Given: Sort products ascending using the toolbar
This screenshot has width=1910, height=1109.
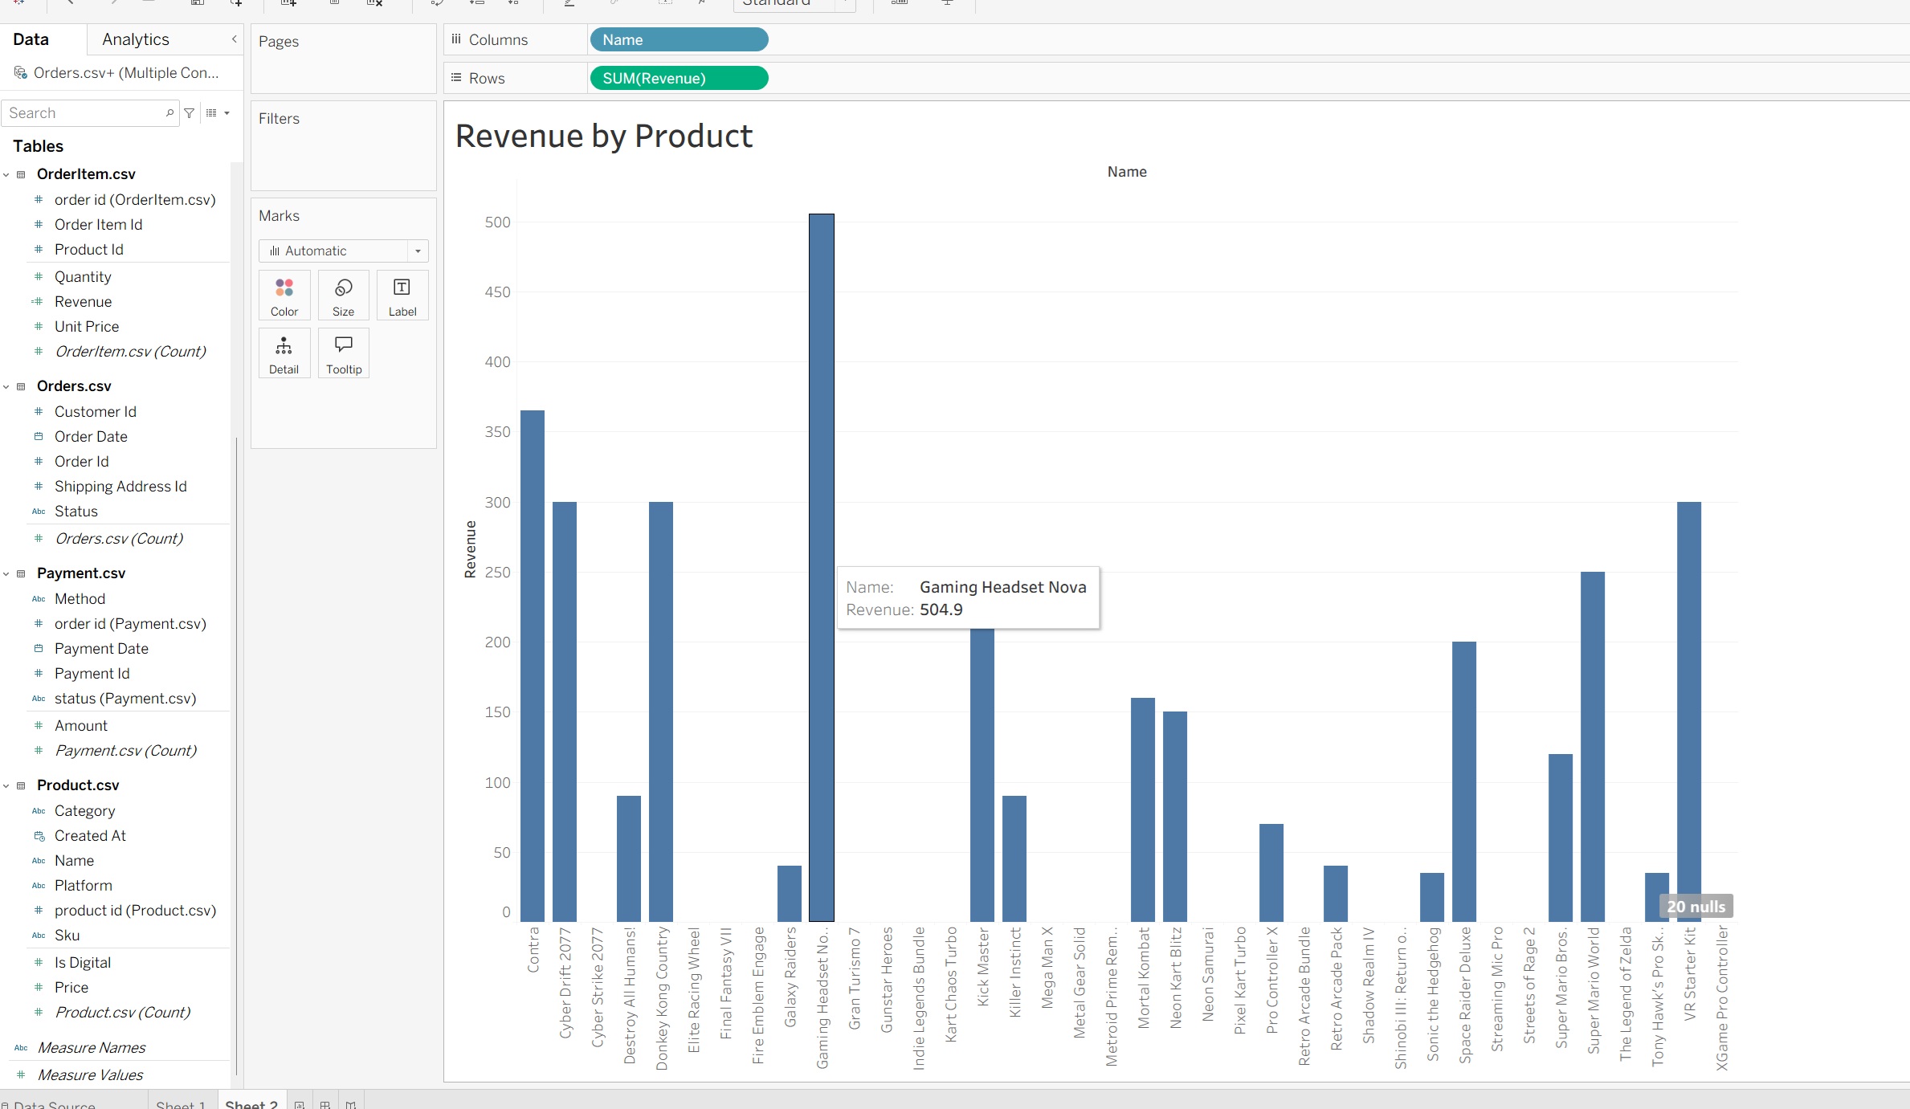Looking at the screenshot, I should click(x=476, y=4).
